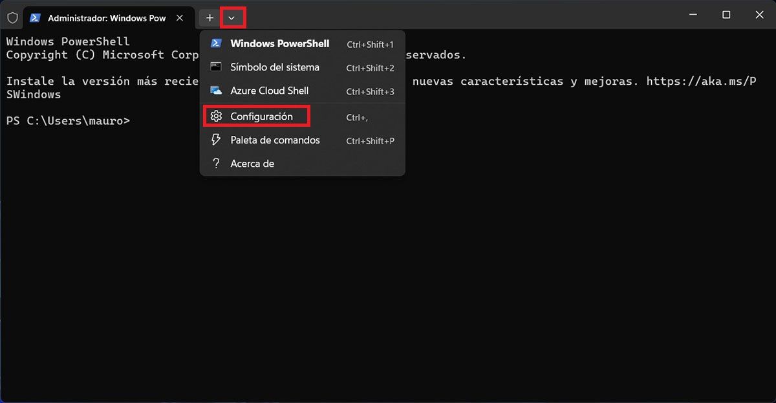
Task: Close the Administrador PowerShell tab
Action: click(180, 18)
